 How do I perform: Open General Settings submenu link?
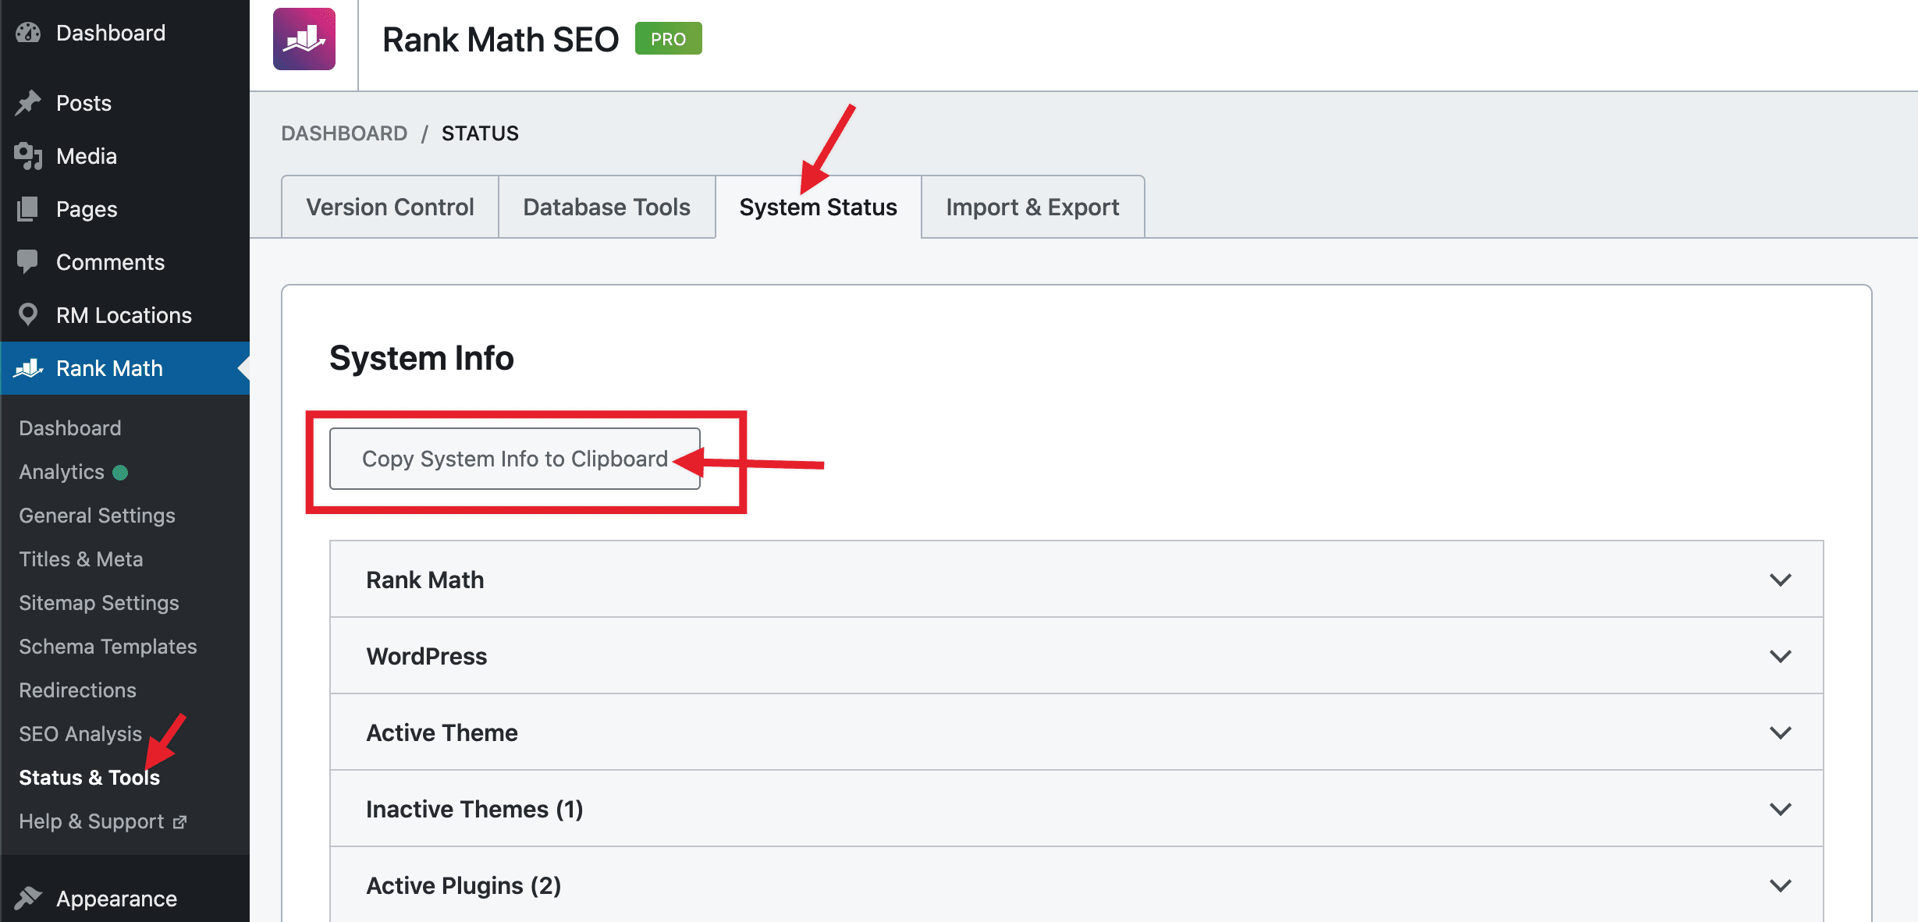pyautogui.click(x=97, y=516)
